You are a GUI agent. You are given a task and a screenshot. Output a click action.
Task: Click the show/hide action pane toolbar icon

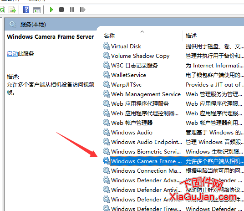pyautogui.click(x=37, y=10)
